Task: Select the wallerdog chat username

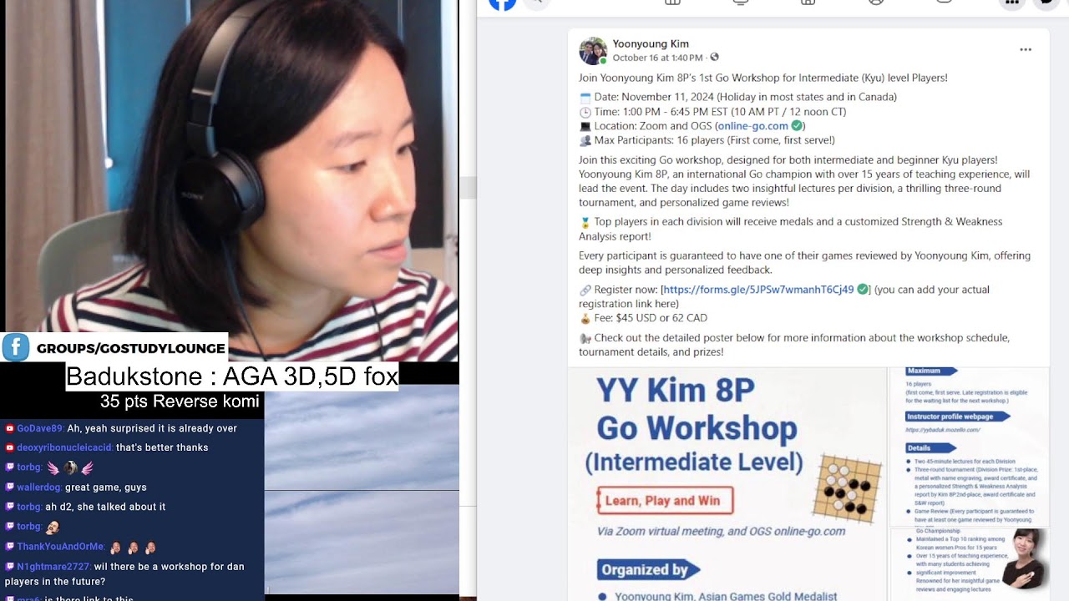Action: point(39,487)
